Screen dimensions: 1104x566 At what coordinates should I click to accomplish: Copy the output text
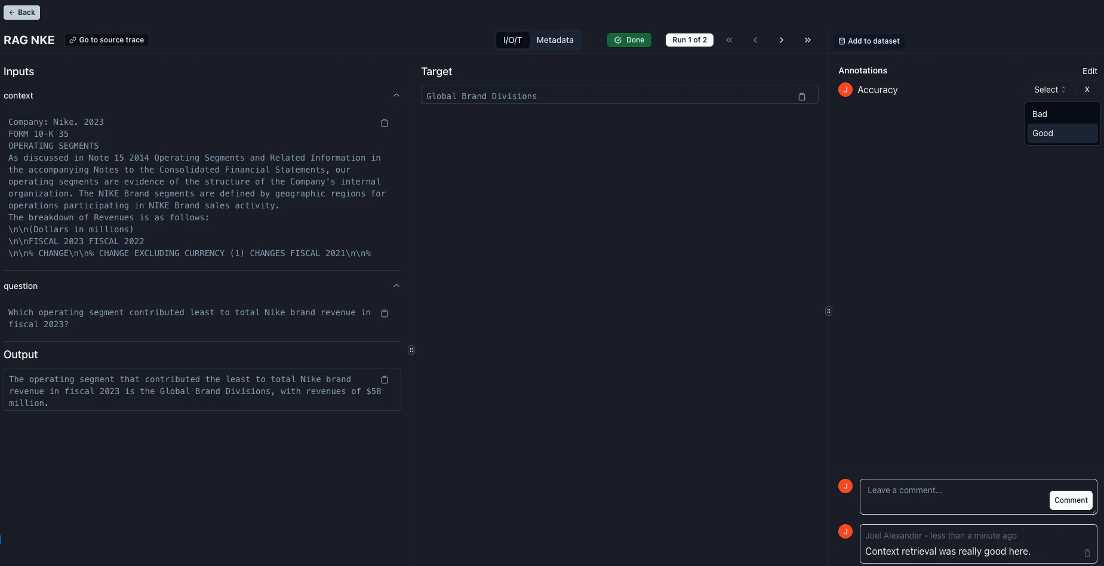tap(385, 380)
